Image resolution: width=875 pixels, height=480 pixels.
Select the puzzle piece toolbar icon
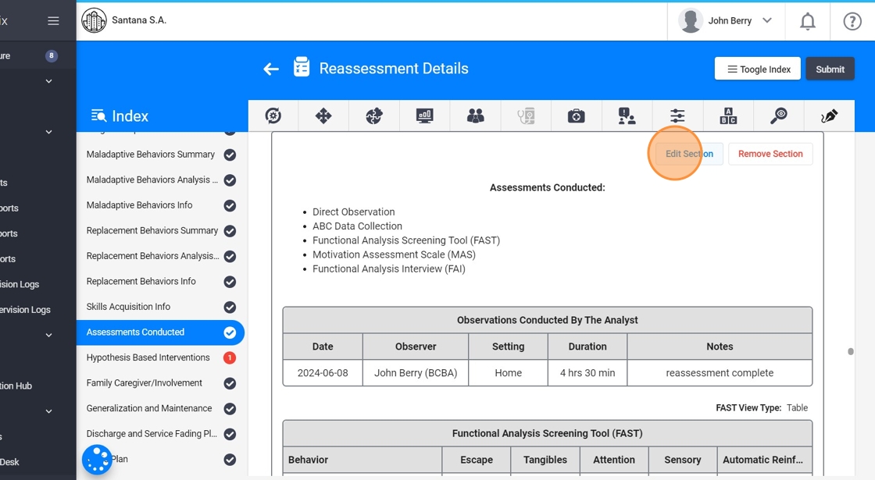[374, 116]
